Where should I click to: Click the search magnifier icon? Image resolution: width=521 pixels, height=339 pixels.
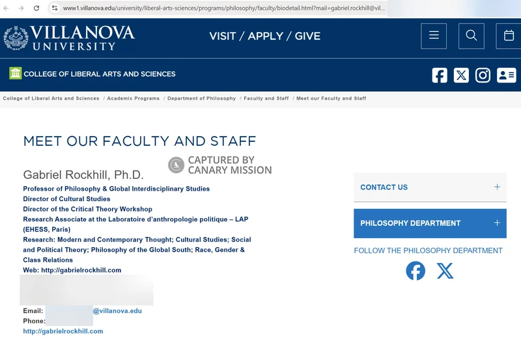(471, 36)
